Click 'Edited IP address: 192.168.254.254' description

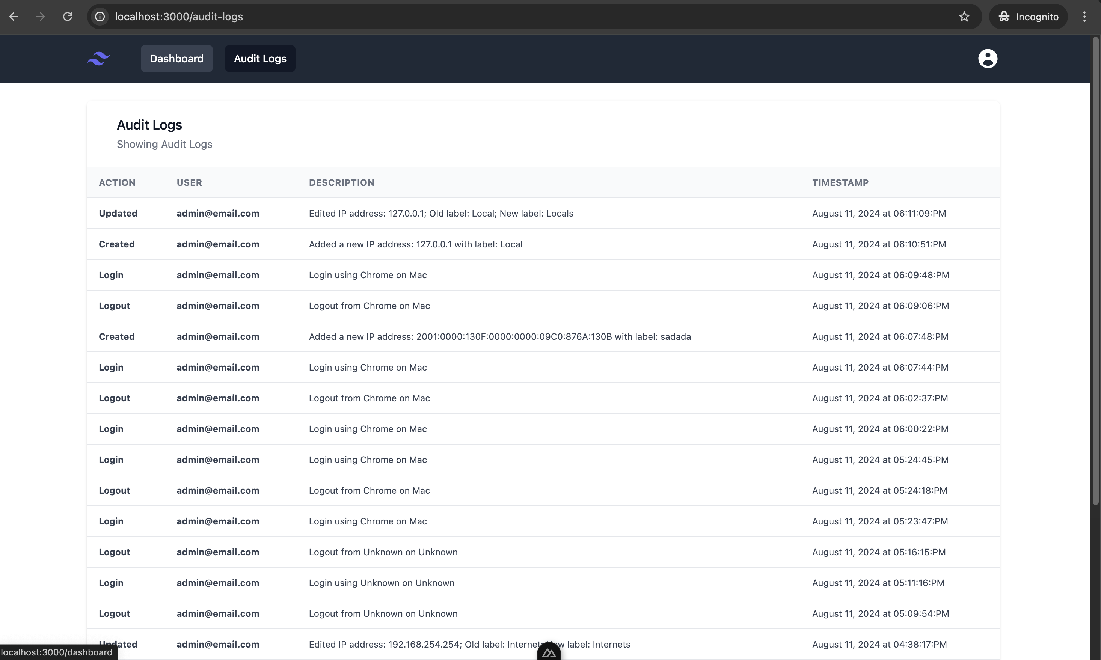tap(470, 645)
